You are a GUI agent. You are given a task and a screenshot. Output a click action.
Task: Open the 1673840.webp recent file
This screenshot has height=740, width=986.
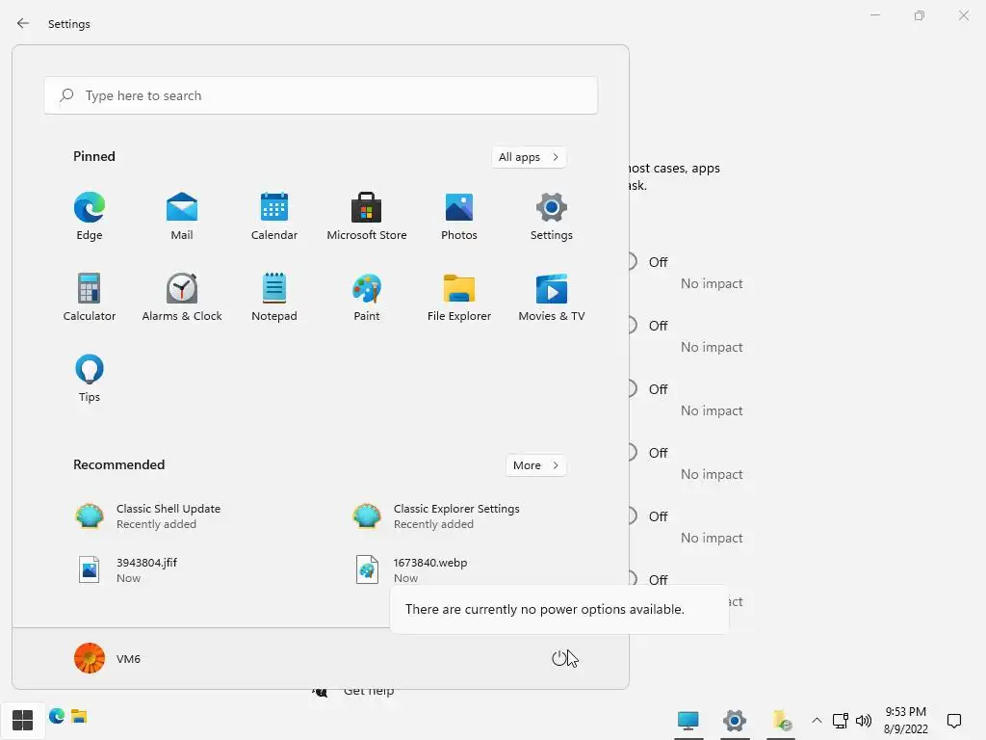tap(412, 569)
